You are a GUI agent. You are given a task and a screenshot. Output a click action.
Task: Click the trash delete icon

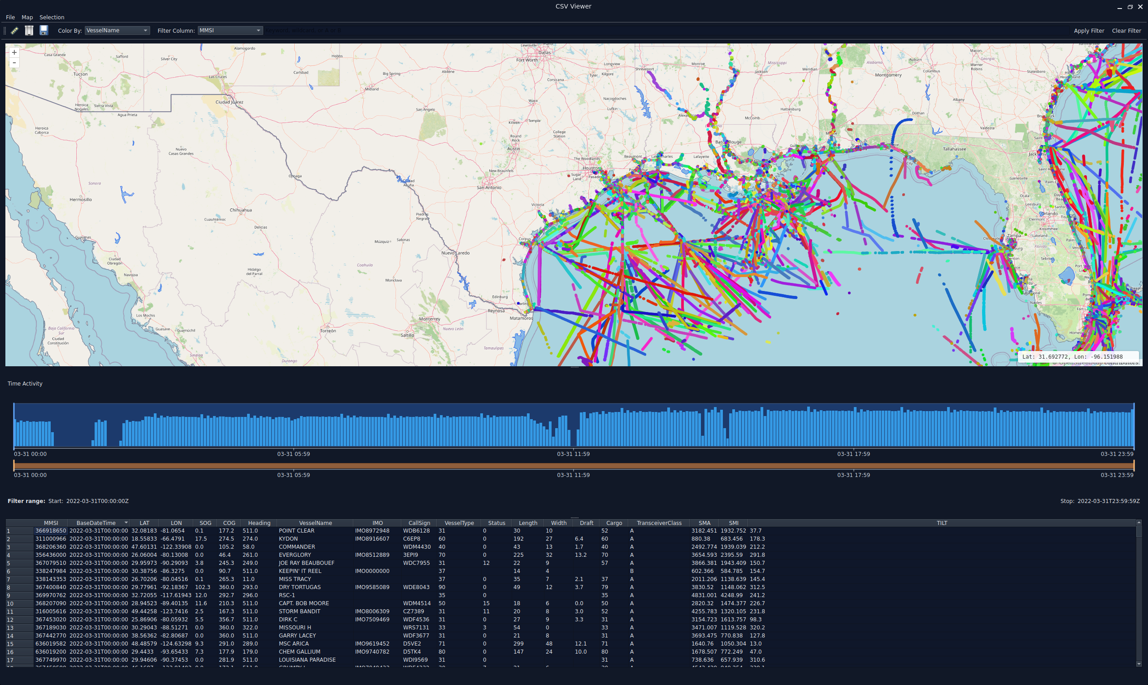coord(29,30)
